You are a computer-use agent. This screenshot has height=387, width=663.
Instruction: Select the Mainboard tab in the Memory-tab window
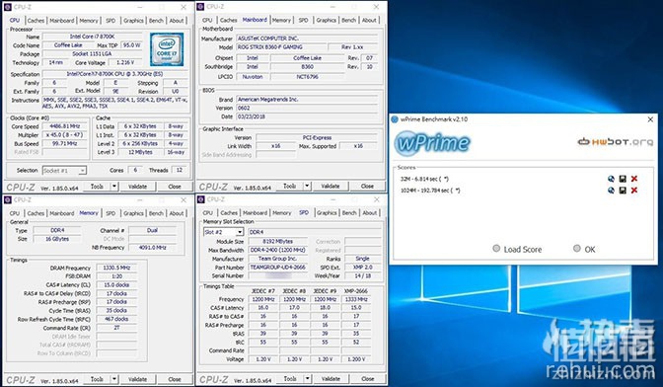click(x=62, y=213)
